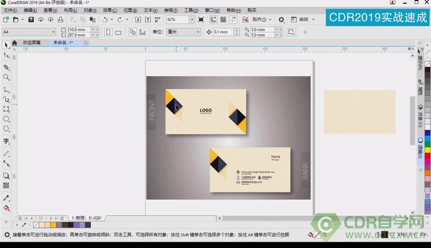
Task: Select the Freehand tool
Action: (x=6, y=89)
